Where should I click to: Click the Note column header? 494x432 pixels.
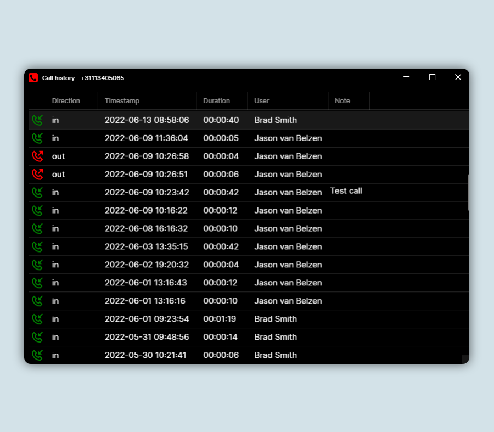(343, 101)
